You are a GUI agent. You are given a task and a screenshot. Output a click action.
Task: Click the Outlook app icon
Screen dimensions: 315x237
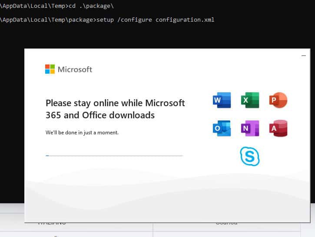point(222,129)
